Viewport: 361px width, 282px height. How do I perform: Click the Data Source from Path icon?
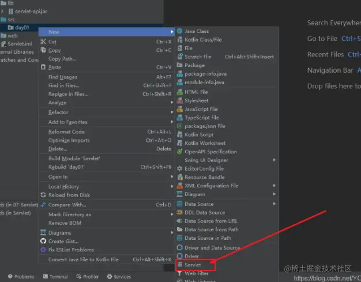click(x=179, y=230)
